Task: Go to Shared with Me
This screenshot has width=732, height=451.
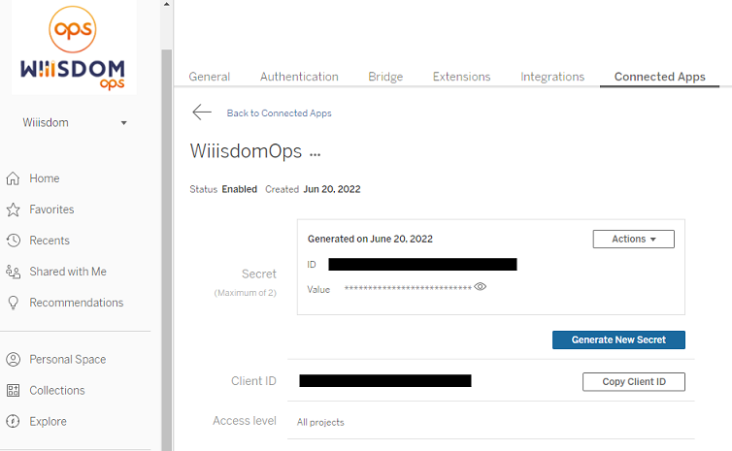Action: point(68,272)
